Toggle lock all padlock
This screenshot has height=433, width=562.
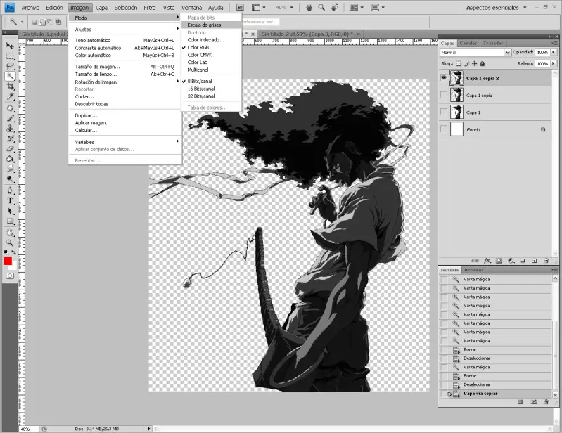click(x=483, y=63)
